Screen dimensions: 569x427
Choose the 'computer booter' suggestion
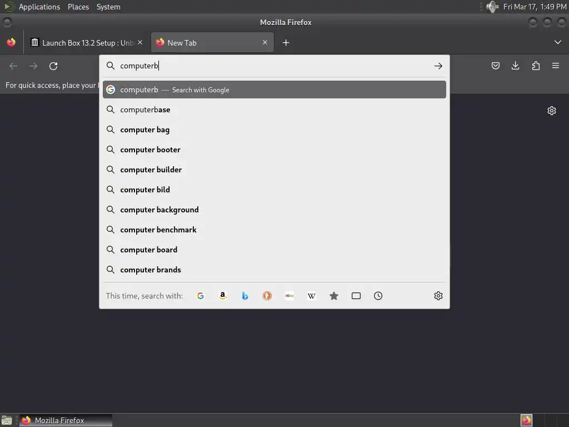click(274, 150)
